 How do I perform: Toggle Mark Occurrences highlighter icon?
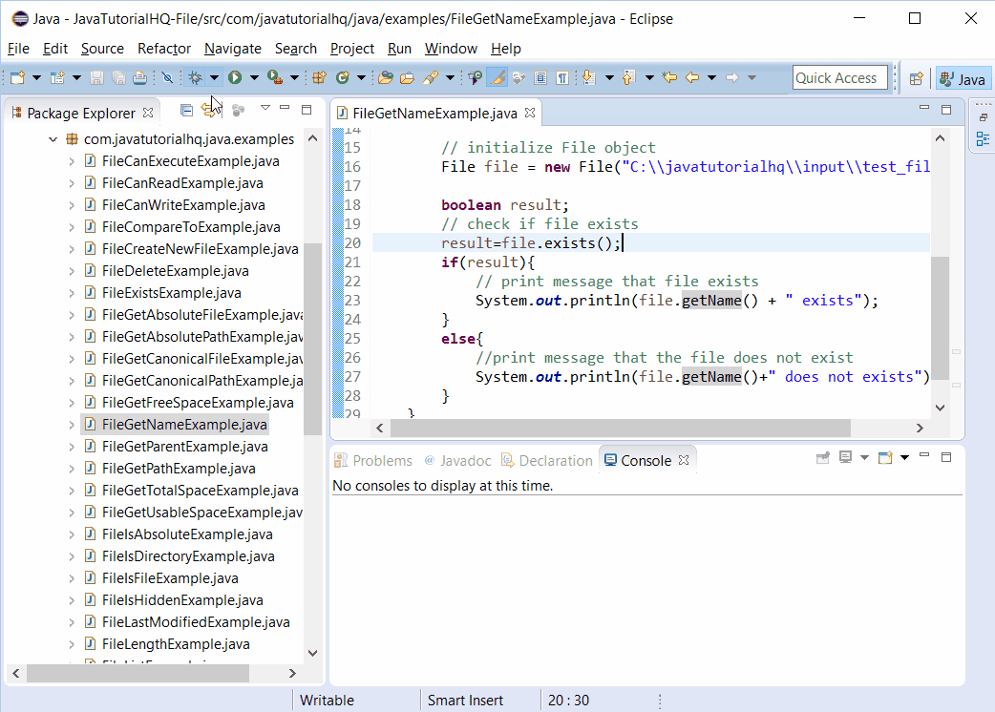tap(497, 77)
